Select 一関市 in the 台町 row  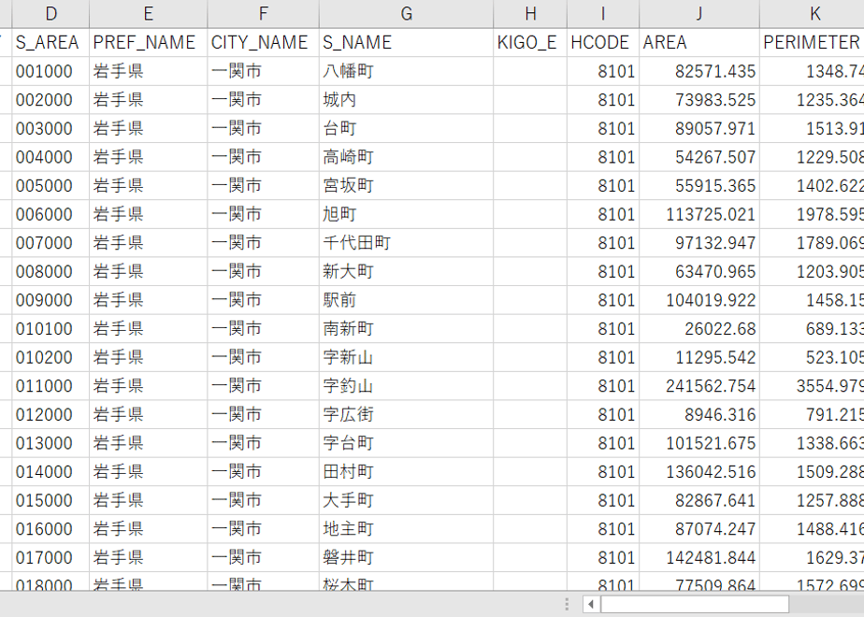click(264, 128)
